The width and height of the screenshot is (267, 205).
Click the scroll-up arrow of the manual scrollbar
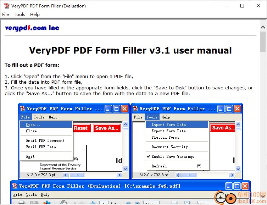coord(263,27)
